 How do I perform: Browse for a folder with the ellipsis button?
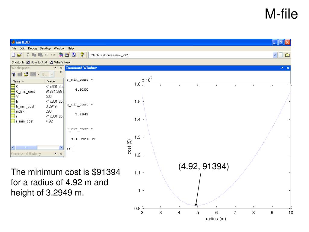[281, 55]
